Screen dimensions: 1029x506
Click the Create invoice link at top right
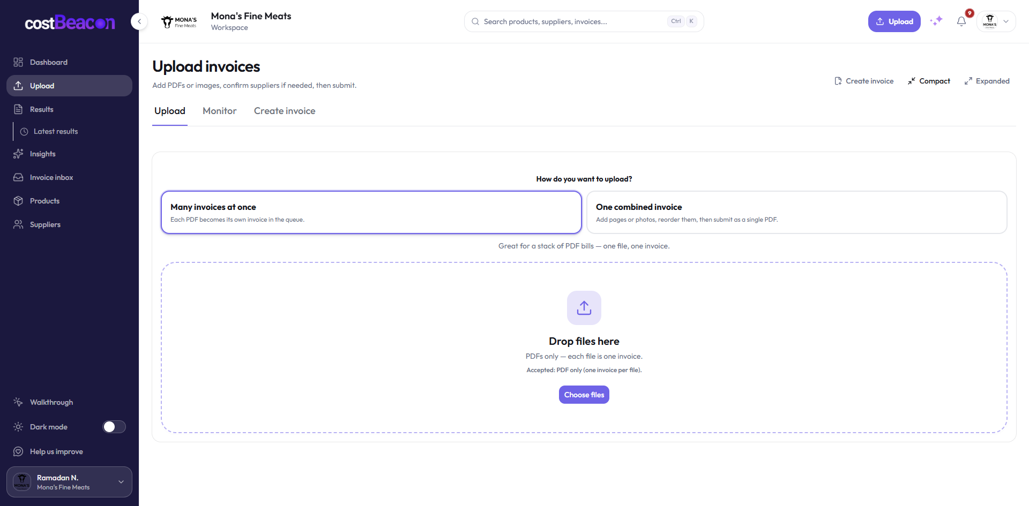coord(864,81)
